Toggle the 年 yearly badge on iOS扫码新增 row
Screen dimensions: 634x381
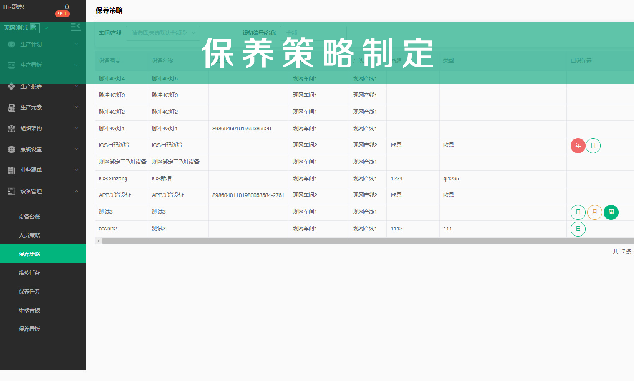click(x=578, y=145)
